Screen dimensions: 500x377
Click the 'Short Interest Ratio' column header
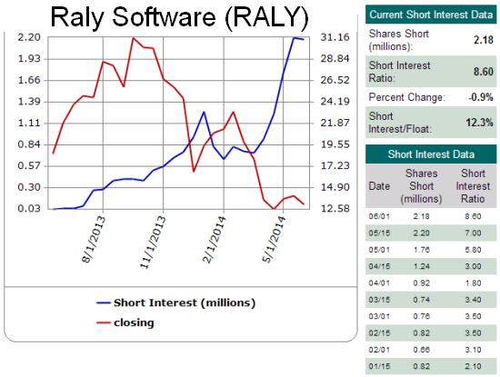point(473,186)
